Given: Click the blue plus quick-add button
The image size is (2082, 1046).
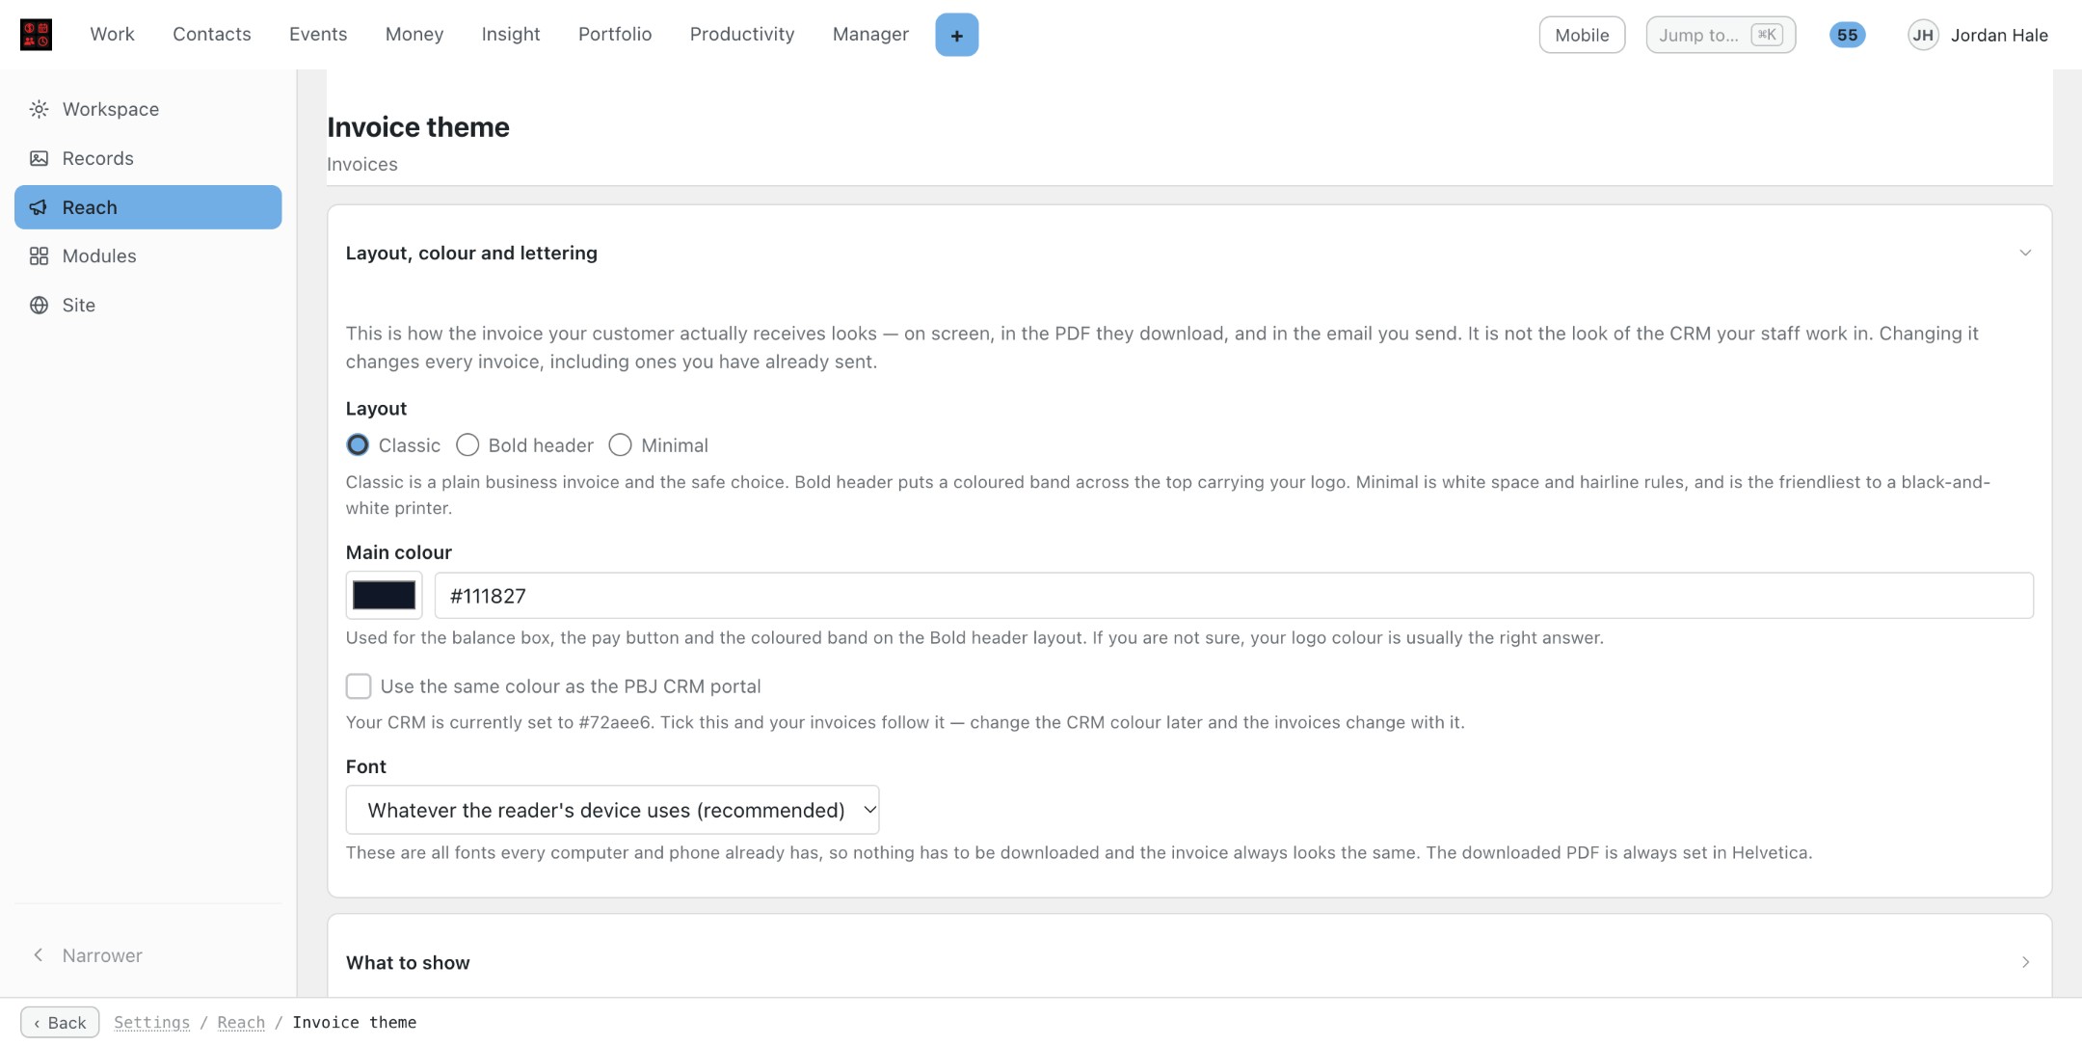Looking at the screenshot, I should pyautogui.click(x=956, y=35).
